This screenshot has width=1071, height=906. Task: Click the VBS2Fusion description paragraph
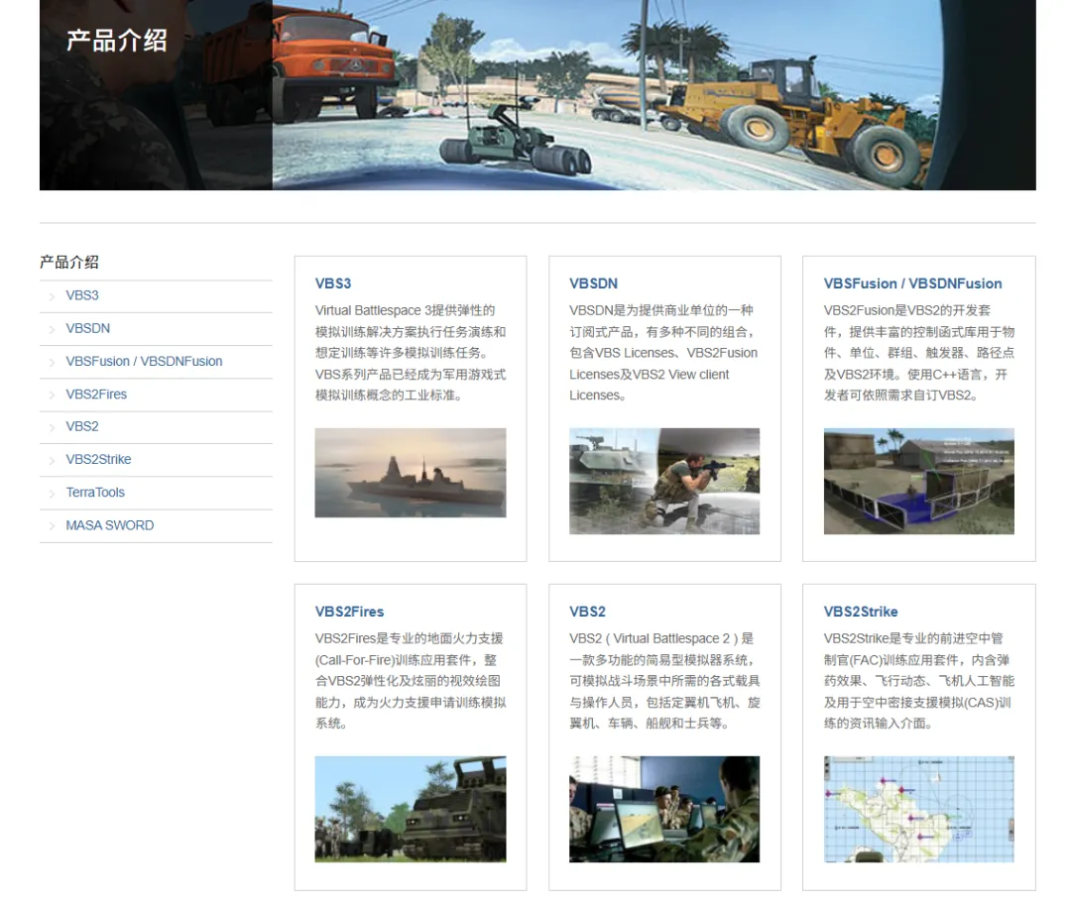tap(918, 353)
